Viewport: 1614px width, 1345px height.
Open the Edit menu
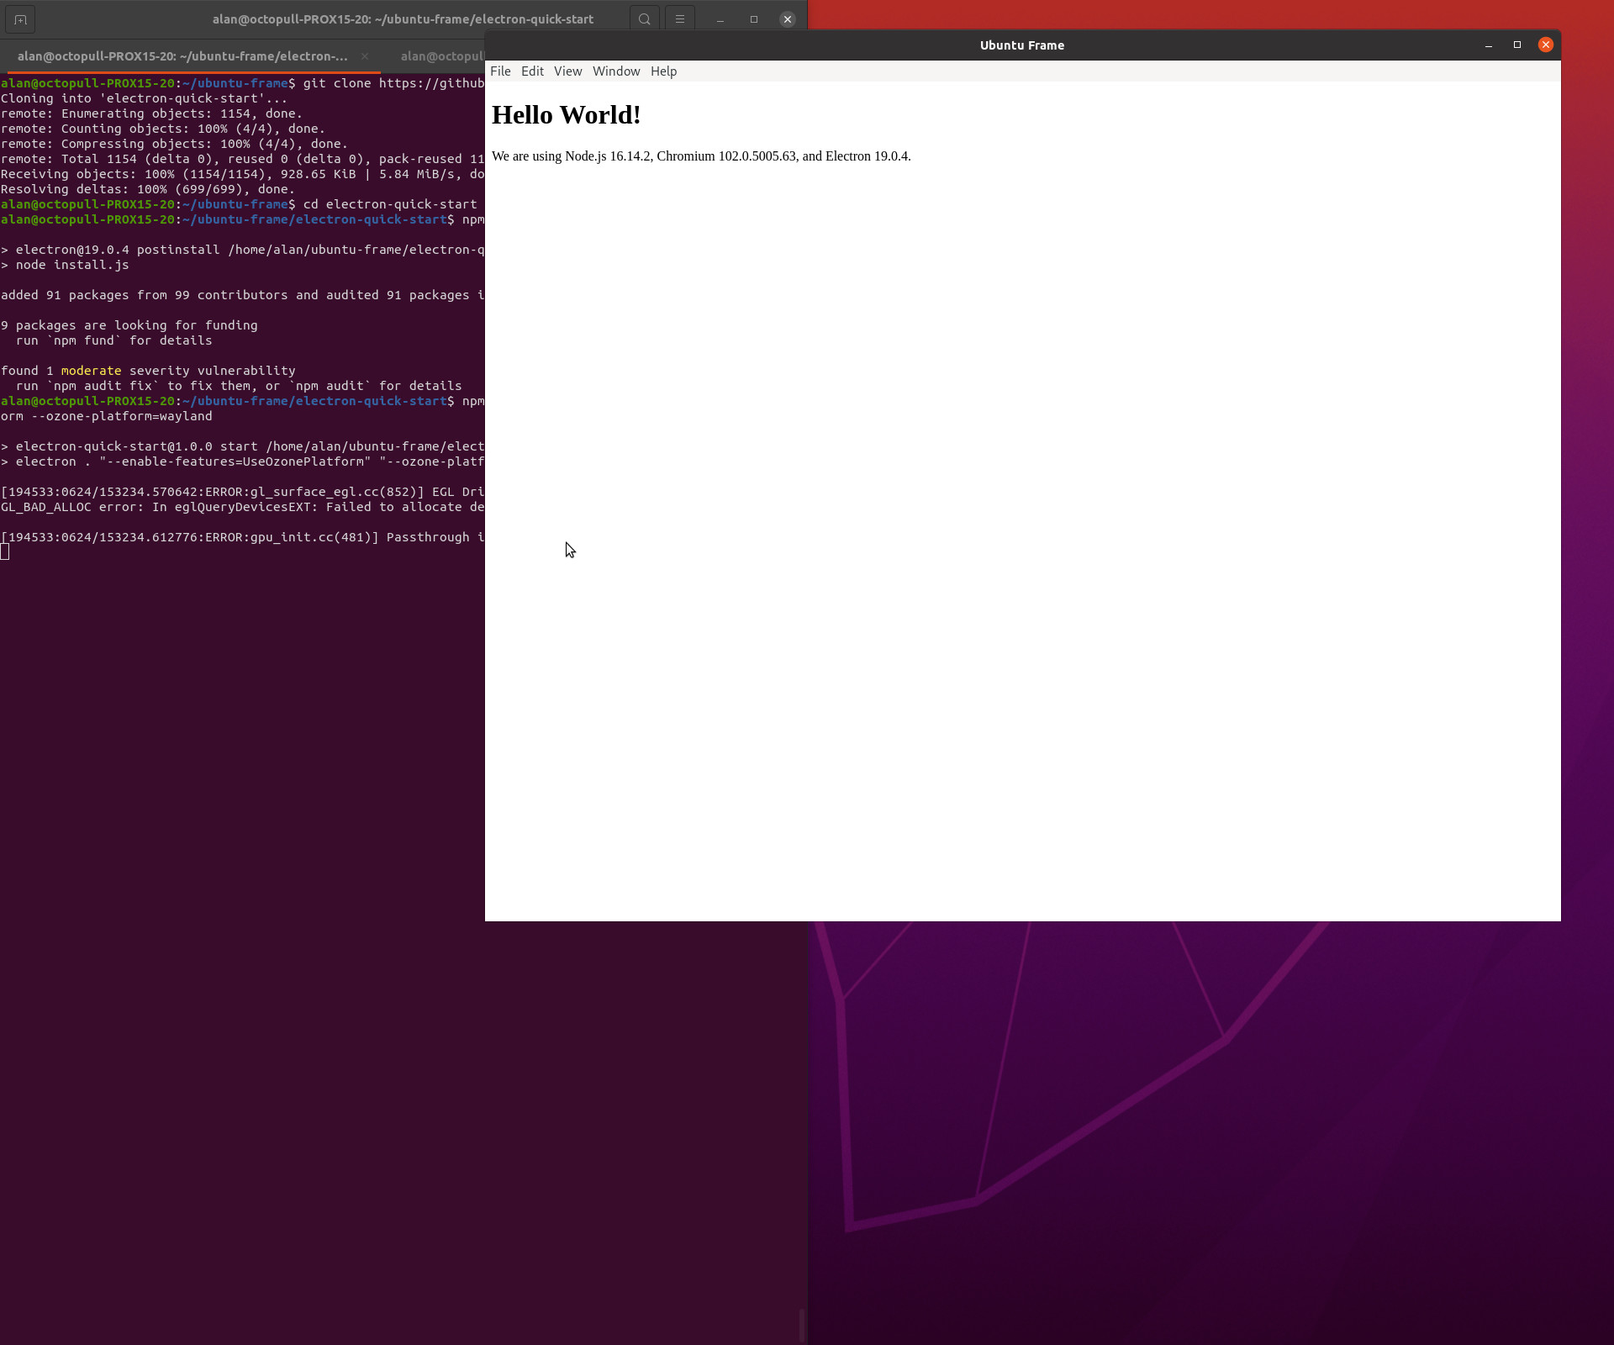tap(532, 71)
